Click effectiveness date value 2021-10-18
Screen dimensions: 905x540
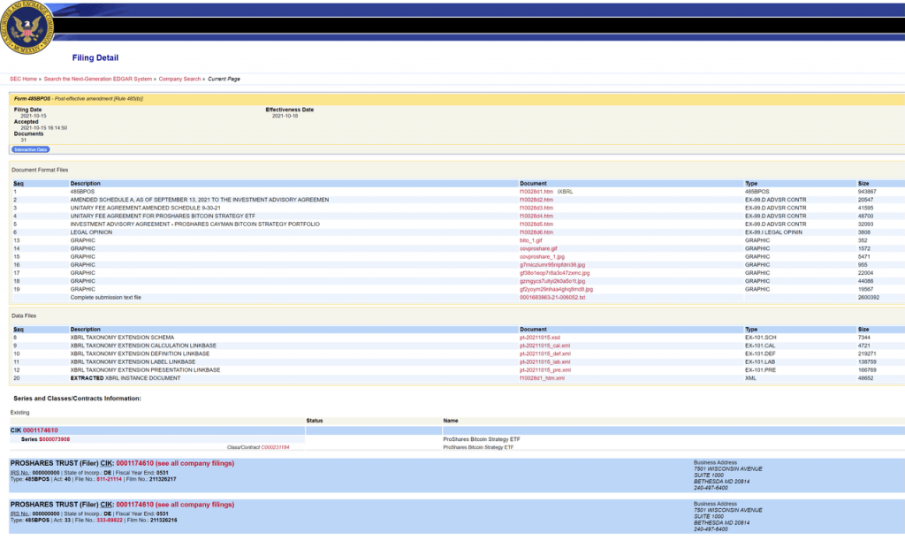[x=285, y=116]
